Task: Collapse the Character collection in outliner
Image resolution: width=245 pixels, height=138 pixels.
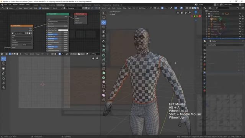Action: click(207, 16)
